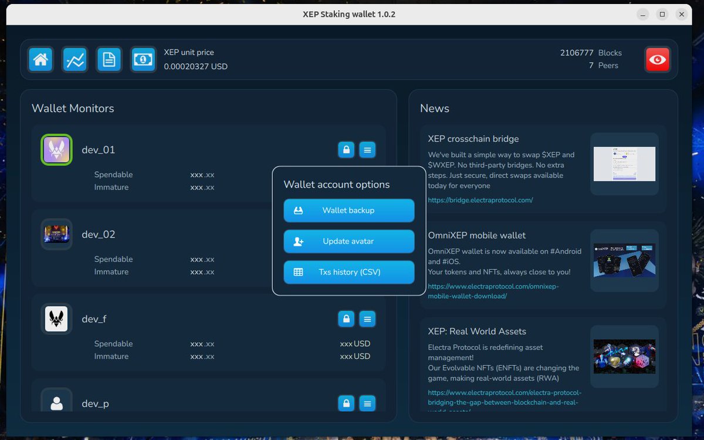Screen dimensions: 704x440
Task: Choose Txs history (CSV) option
Action: 349,272
